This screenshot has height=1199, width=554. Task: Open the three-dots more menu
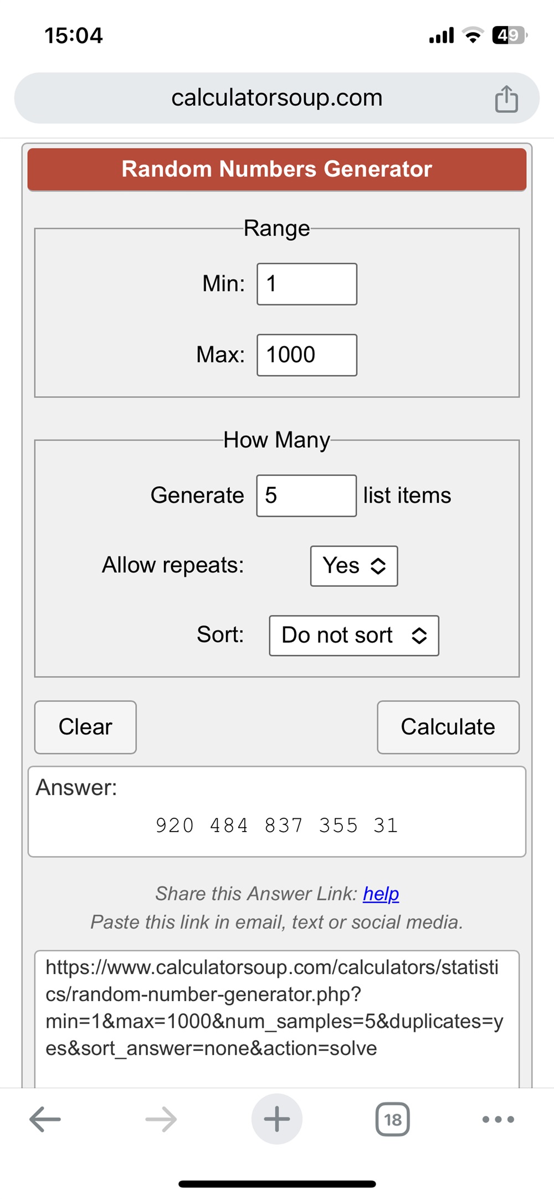[498, 1119]
